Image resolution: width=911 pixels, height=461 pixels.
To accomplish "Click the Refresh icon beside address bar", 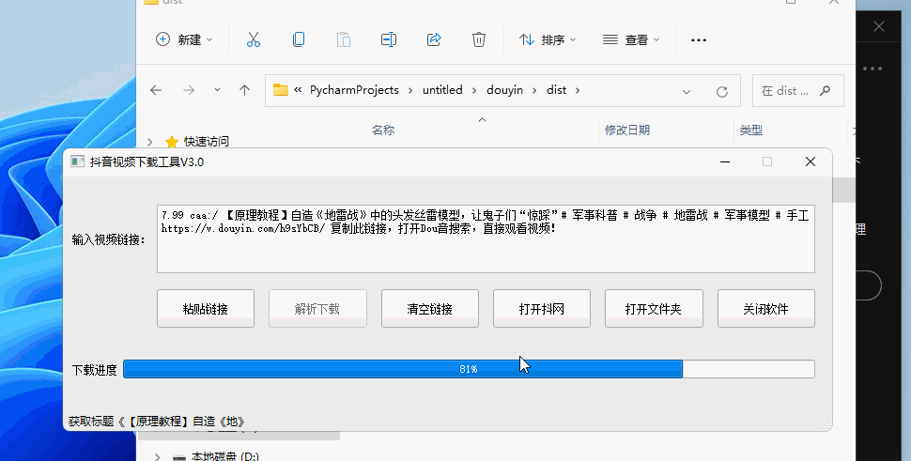I will point(722,91).
